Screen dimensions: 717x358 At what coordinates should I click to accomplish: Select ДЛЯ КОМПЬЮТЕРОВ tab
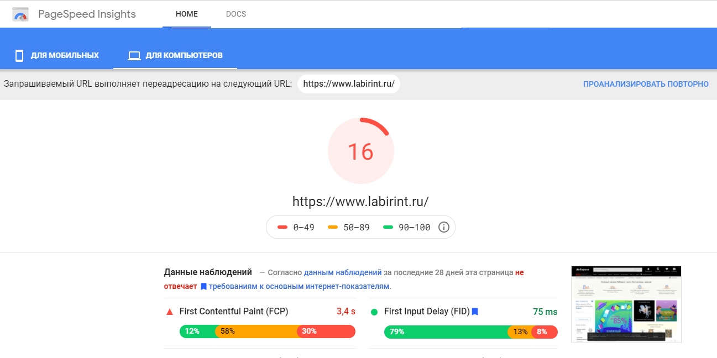pos(175,55)
